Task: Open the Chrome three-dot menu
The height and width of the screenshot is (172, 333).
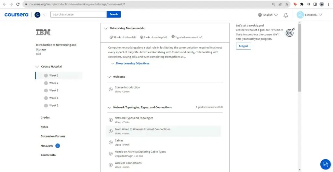Action: 328,4
